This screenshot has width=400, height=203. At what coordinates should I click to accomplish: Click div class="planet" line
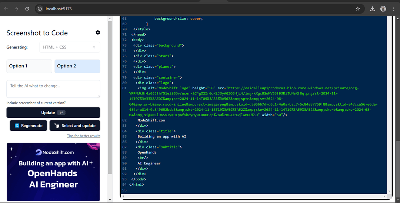[154, 67]
